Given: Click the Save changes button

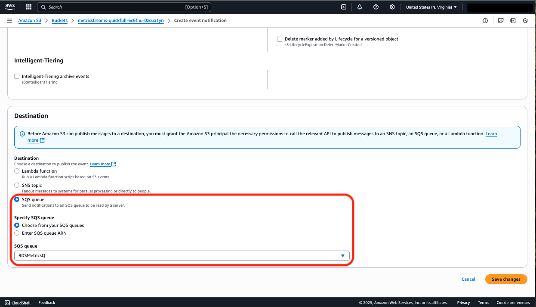Looking at the screenshot, I should [506, 279].
